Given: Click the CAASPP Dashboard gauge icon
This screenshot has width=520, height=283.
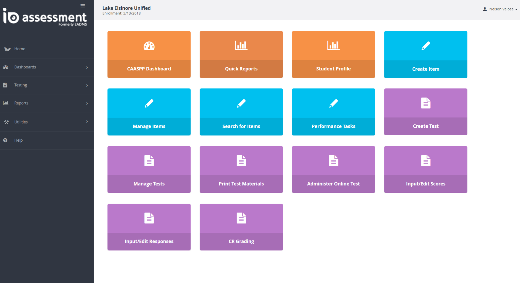Looking at the screenshot, I should pos(149,46).
